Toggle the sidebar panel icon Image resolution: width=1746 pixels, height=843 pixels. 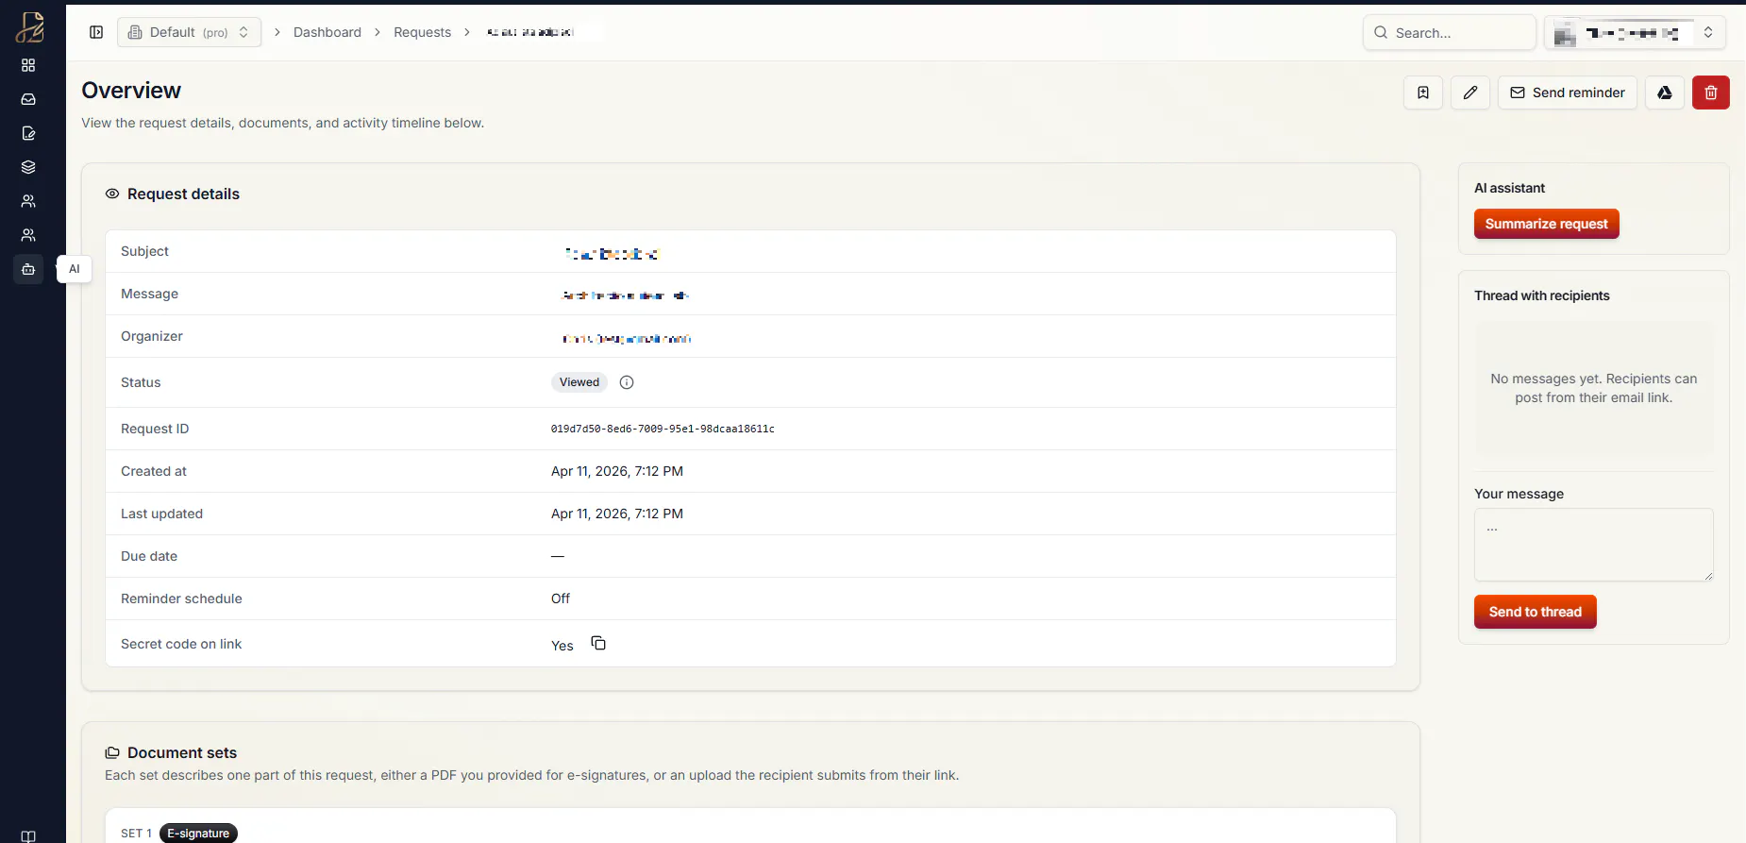(x=96, y=32)
